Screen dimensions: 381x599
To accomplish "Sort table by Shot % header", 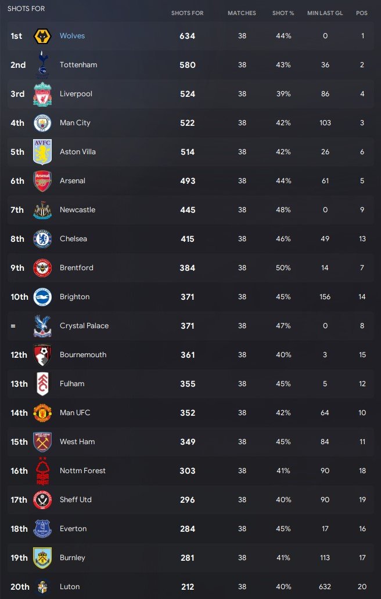I will [x=283, y=13].
